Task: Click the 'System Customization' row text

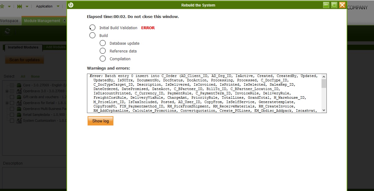Action: tap(45, 121)
